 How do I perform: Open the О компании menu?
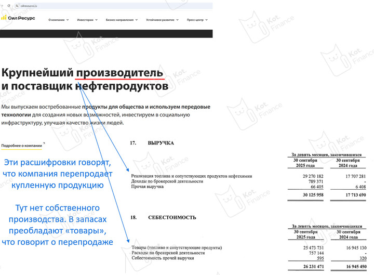click(x=57, y=20)
